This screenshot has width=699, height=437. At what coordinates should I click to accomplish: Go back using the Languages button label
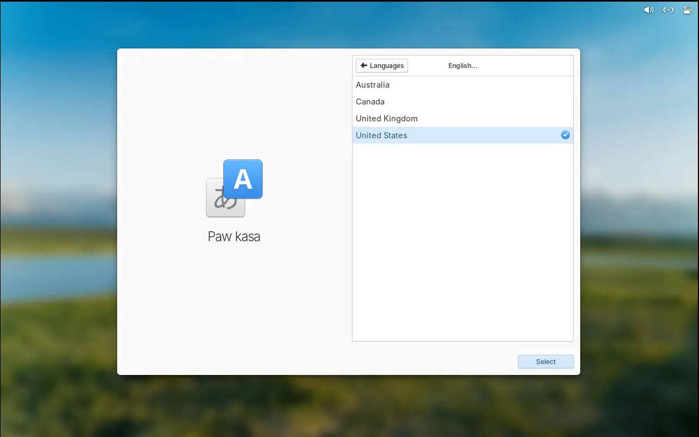point(387,66)
